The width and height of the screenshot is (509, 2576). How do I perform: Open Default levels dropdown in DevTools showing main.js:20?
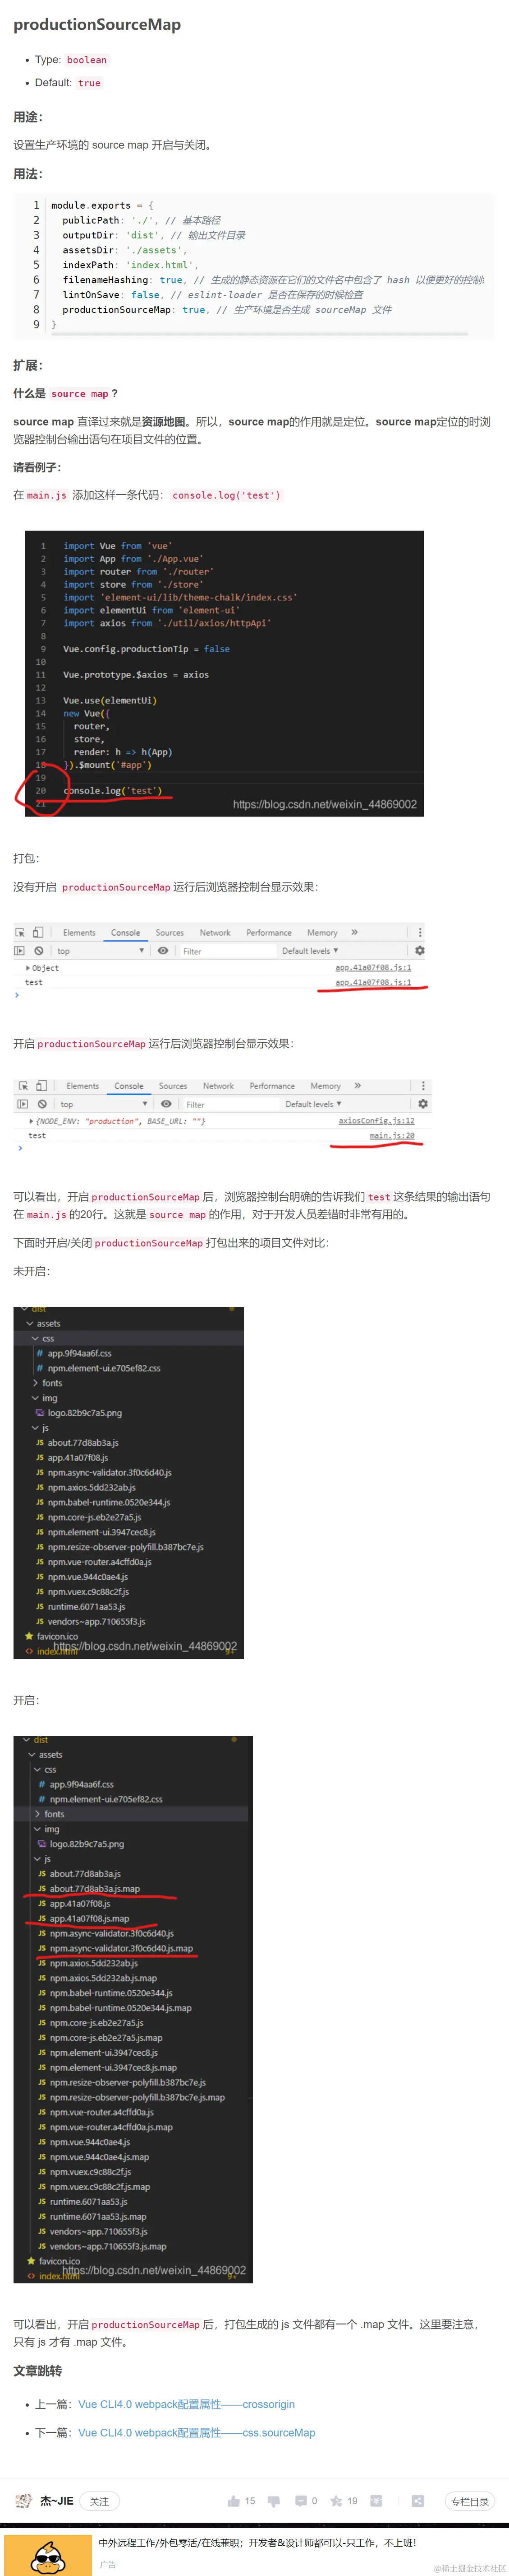point(313,1104)
